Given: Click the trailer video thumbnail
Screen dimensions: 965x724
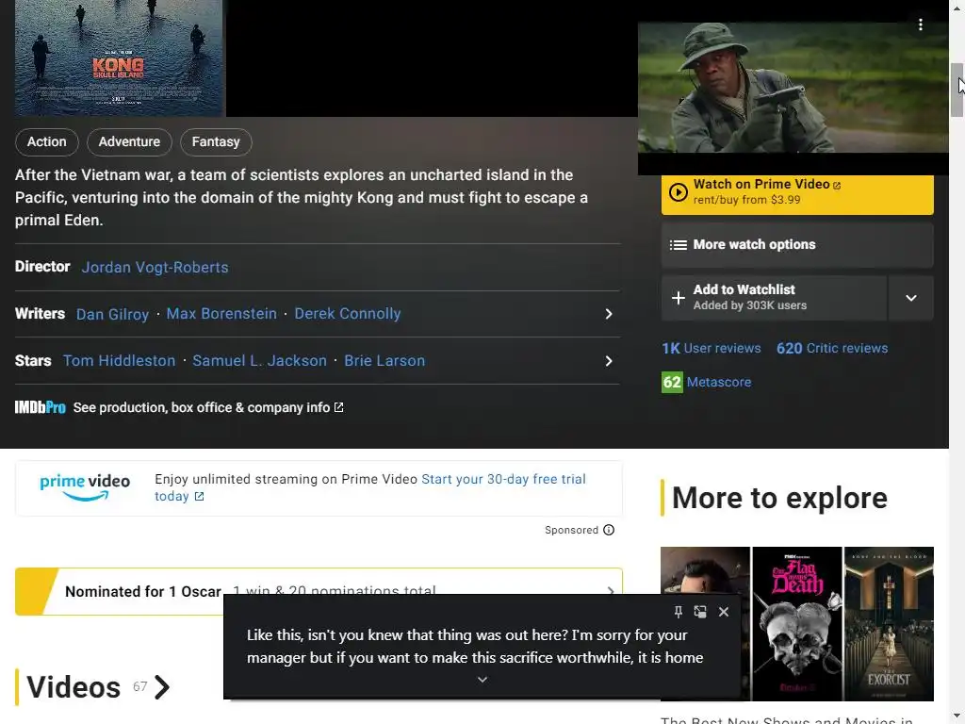Looking at the screenshot, I should [793, 88].
